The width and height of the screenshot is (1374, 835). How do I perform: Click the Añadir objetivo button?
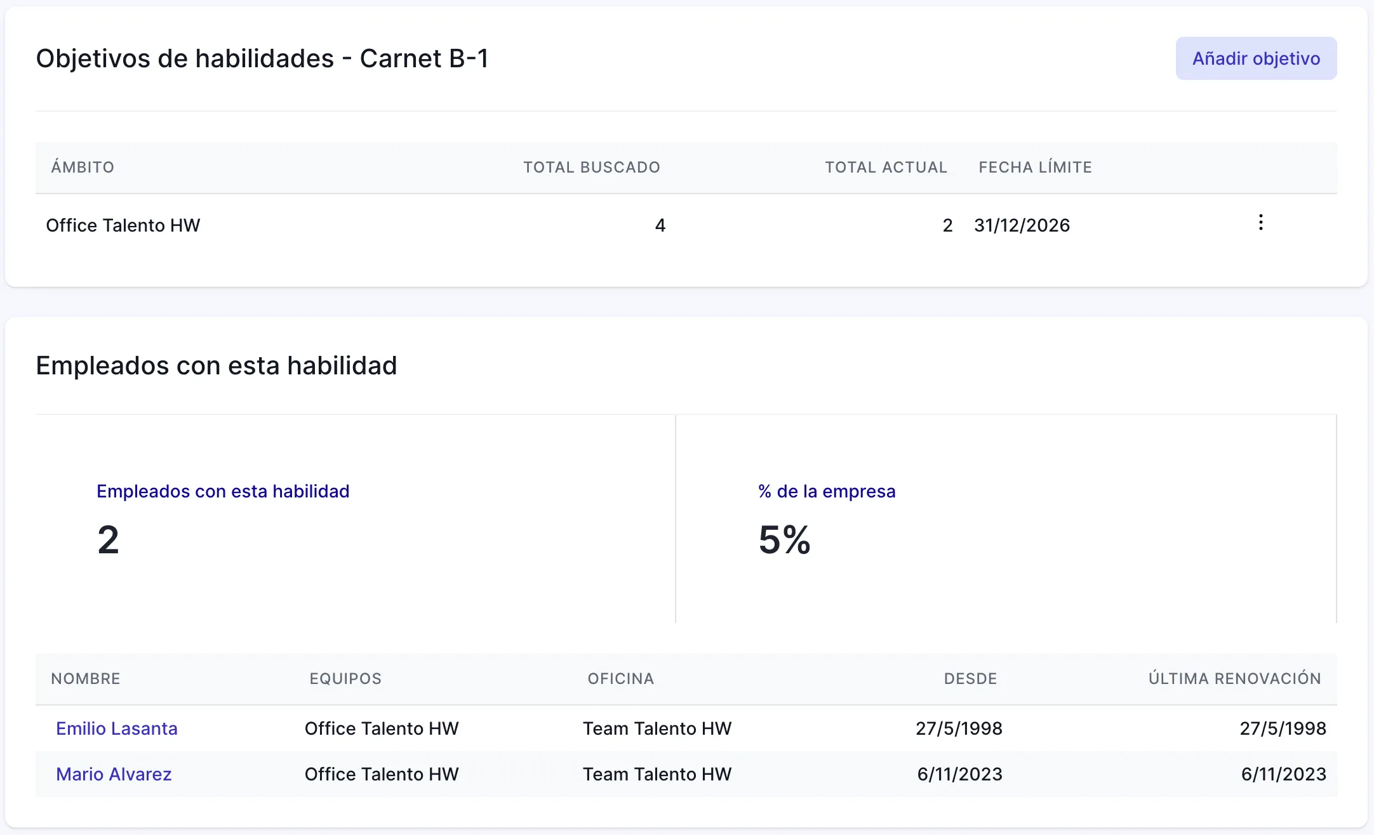coord(1255,58)
